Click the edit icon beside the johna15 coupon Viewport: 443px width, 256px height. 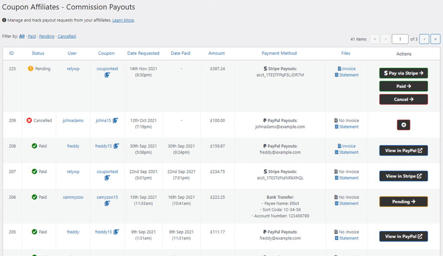point(115,120)
